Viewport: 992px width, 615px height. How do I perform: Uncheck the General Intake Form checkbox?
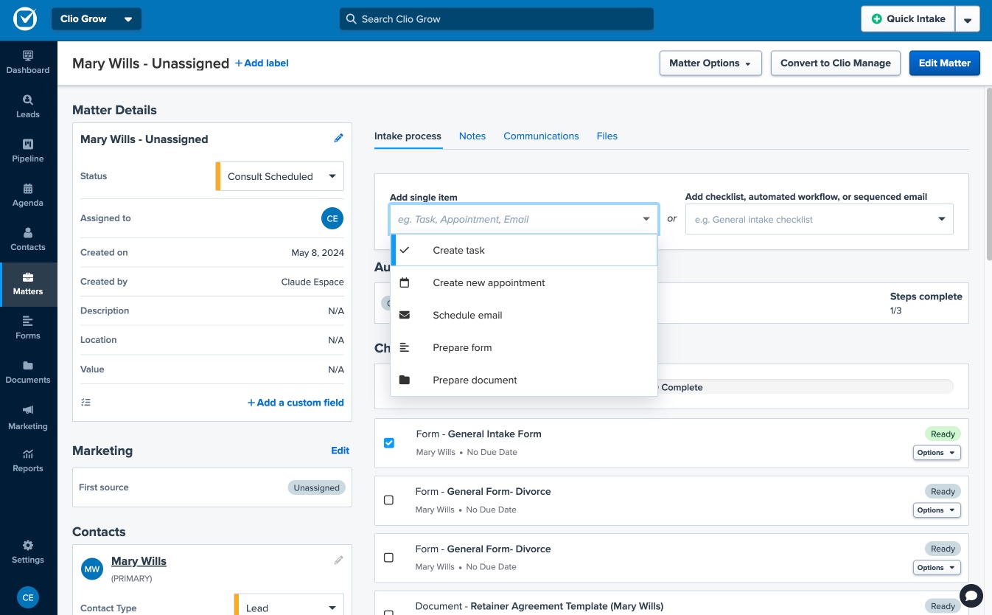tap(389, 443)
